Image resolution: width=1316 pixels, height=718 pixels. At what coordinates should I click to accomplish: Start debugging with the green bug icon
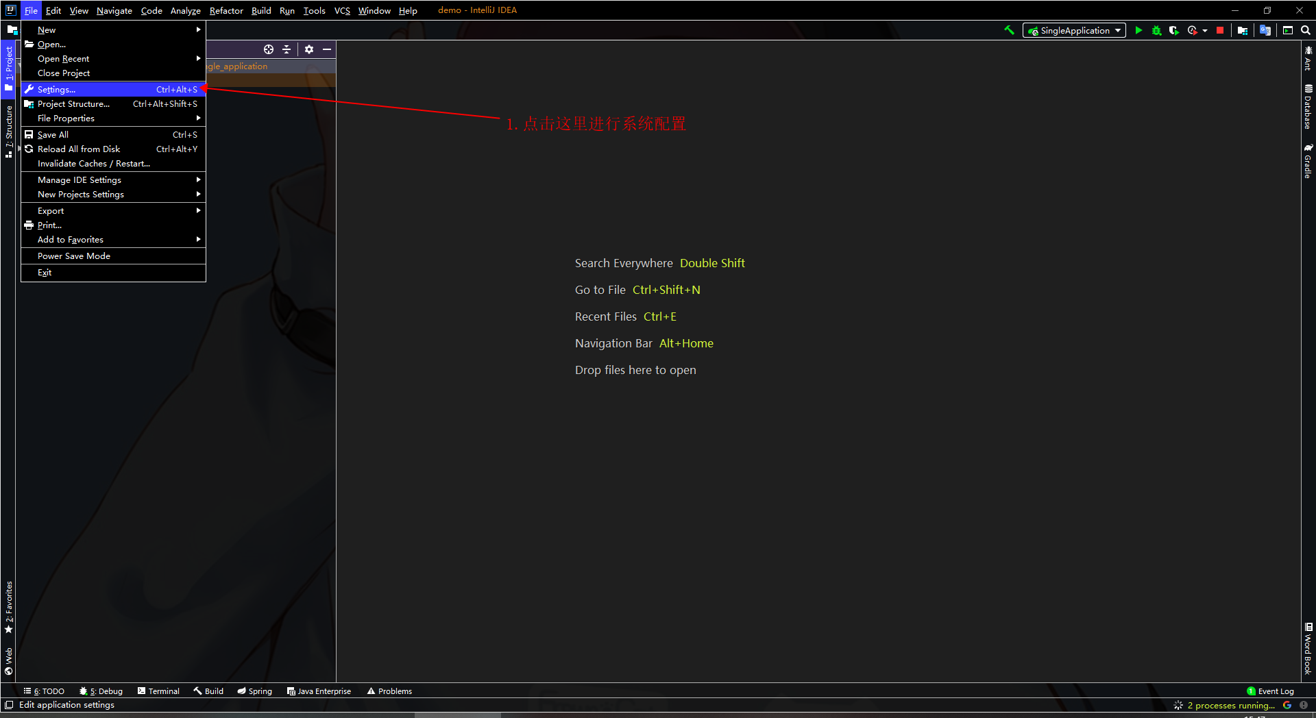(x=1156, y=30)
